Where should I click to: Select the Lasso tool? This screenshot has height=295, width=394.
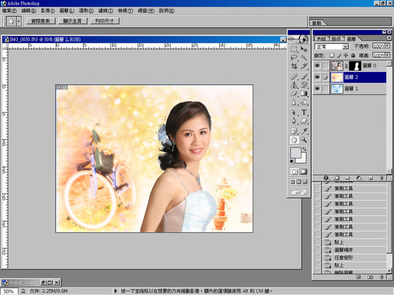pos(294,58)
